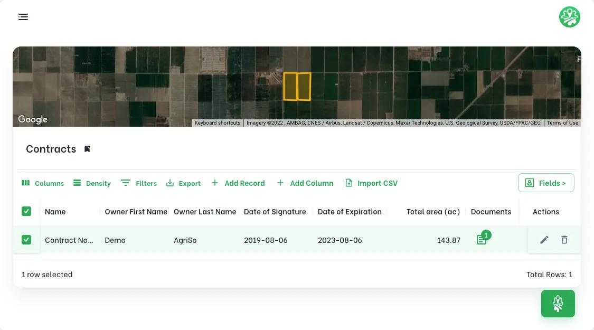Open the map Keyboard shortcuts link
The image size is (594, 330).
tap(218, 122)
